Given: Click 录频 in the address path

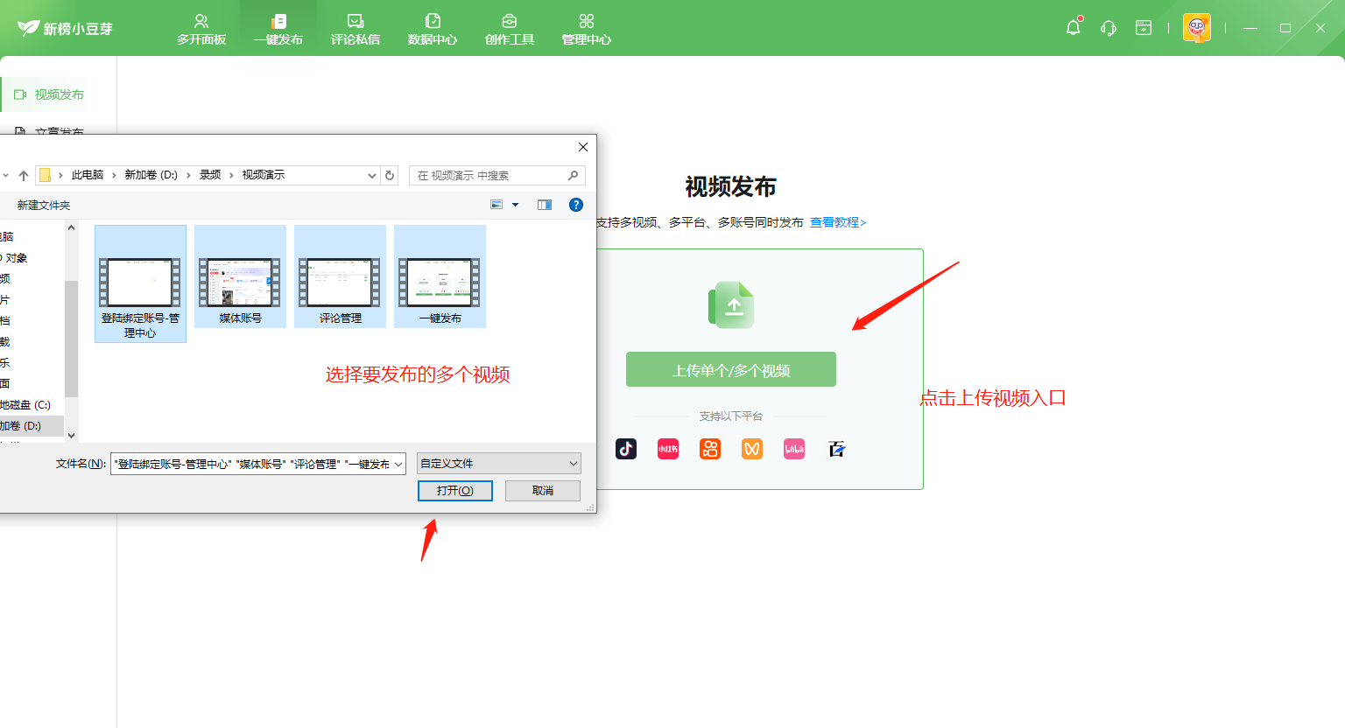Looking at the screenshot, I should (x=210, y=175).
